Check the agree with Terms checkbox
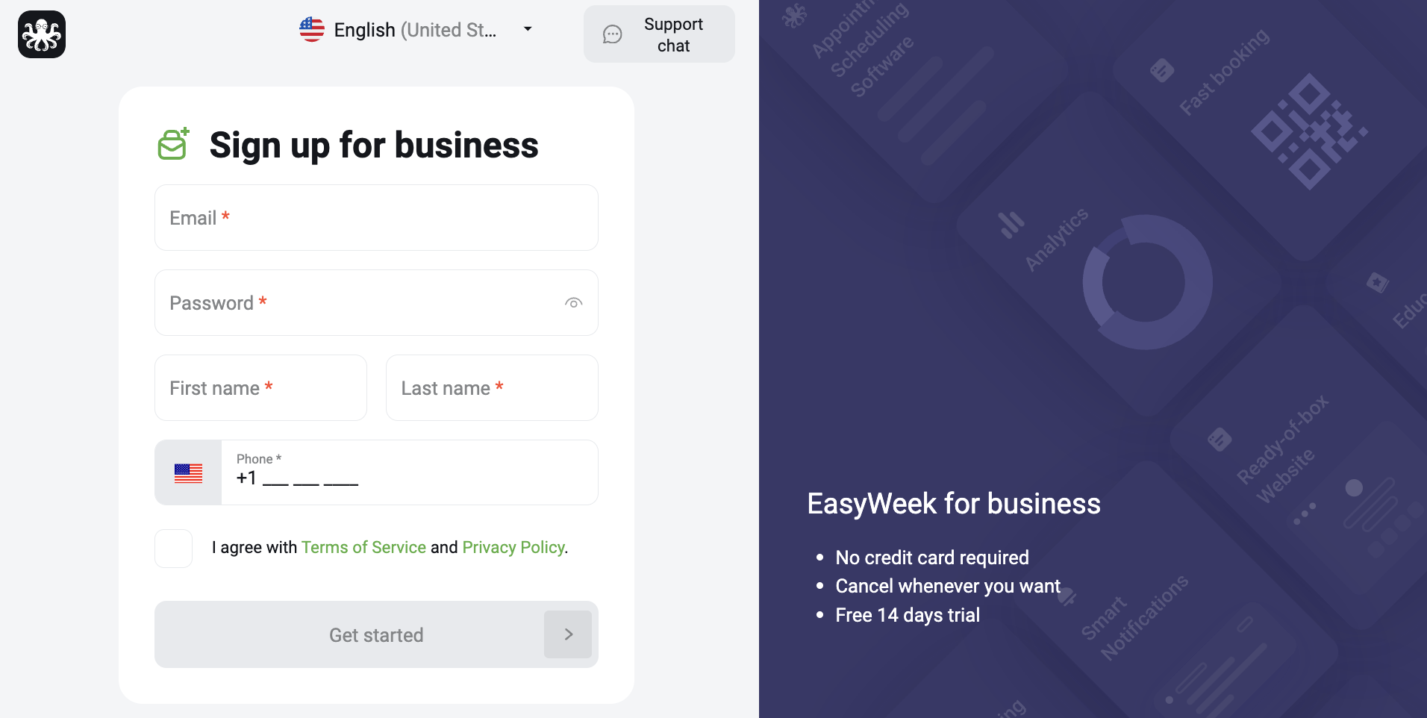The image size is (1427, 718). coord(174,549)
